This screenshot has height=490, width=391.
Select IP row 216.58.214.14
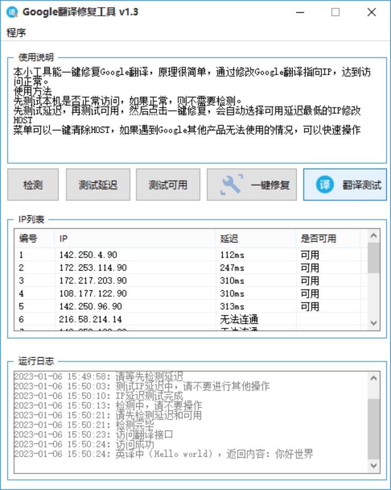(190, 319)
